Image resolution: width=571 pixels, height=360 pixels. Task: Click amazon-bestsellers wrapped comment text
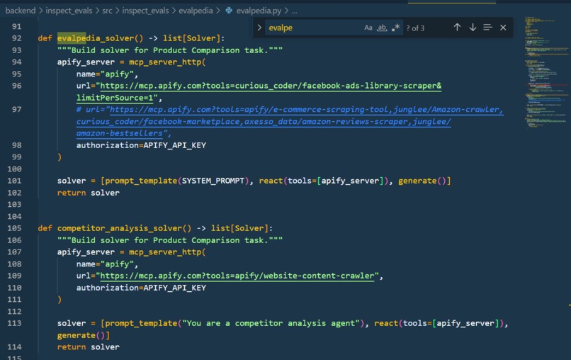[120, 133]
